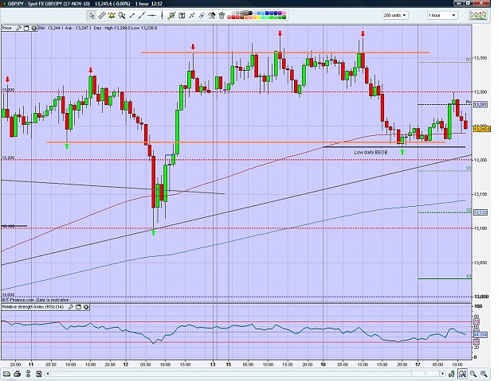Image resolution: width=498 pixels, height=381 pixels.
Task: Restore the GBP/JPY chart window
Action: (469, 3)
